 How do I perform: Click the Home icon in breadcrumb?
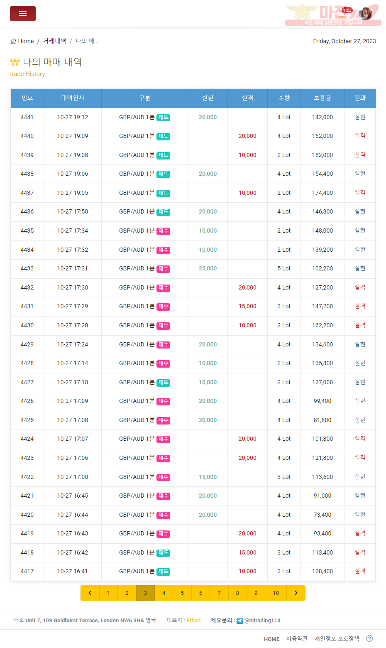point(13,41)
